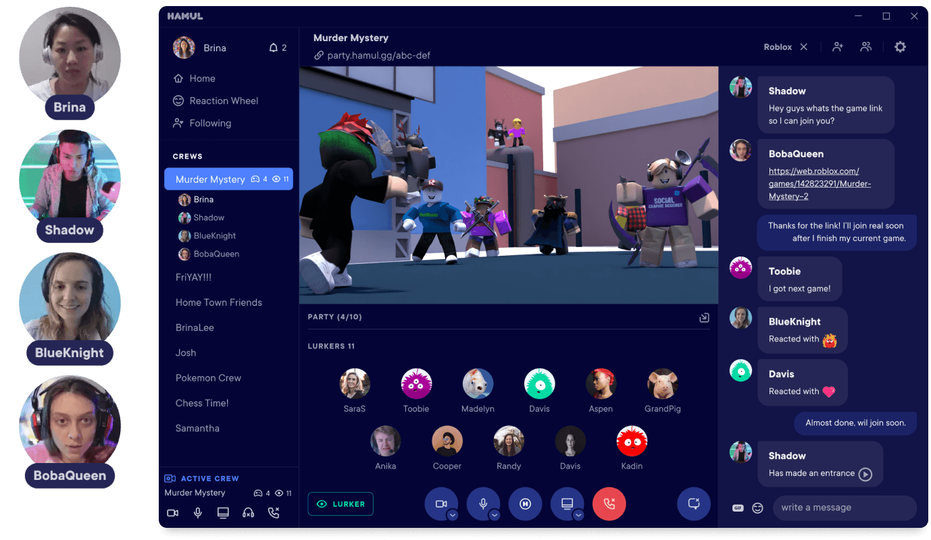Select Brina under Murder Mystery crew

coord(196,200)
